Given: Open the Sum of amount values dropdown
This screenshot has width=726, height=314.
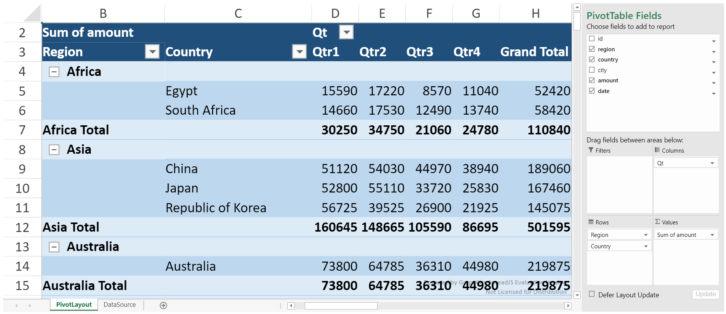Looking at the screenshot, I should click(712, 235).
